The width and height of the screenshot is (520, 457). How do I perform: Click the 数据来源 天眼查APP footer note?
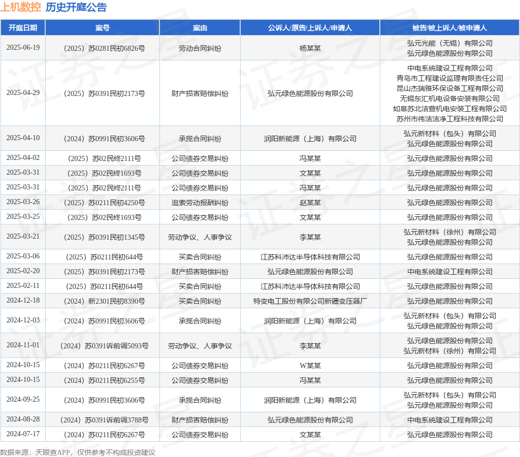pos(78,452)
